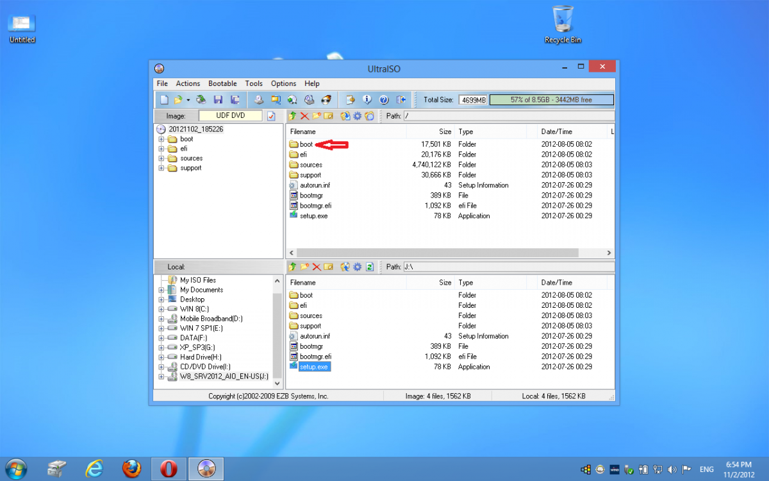Open the Help menu
Image resolution: width=769 pixels, height=481 pixels.
point(312,83)
